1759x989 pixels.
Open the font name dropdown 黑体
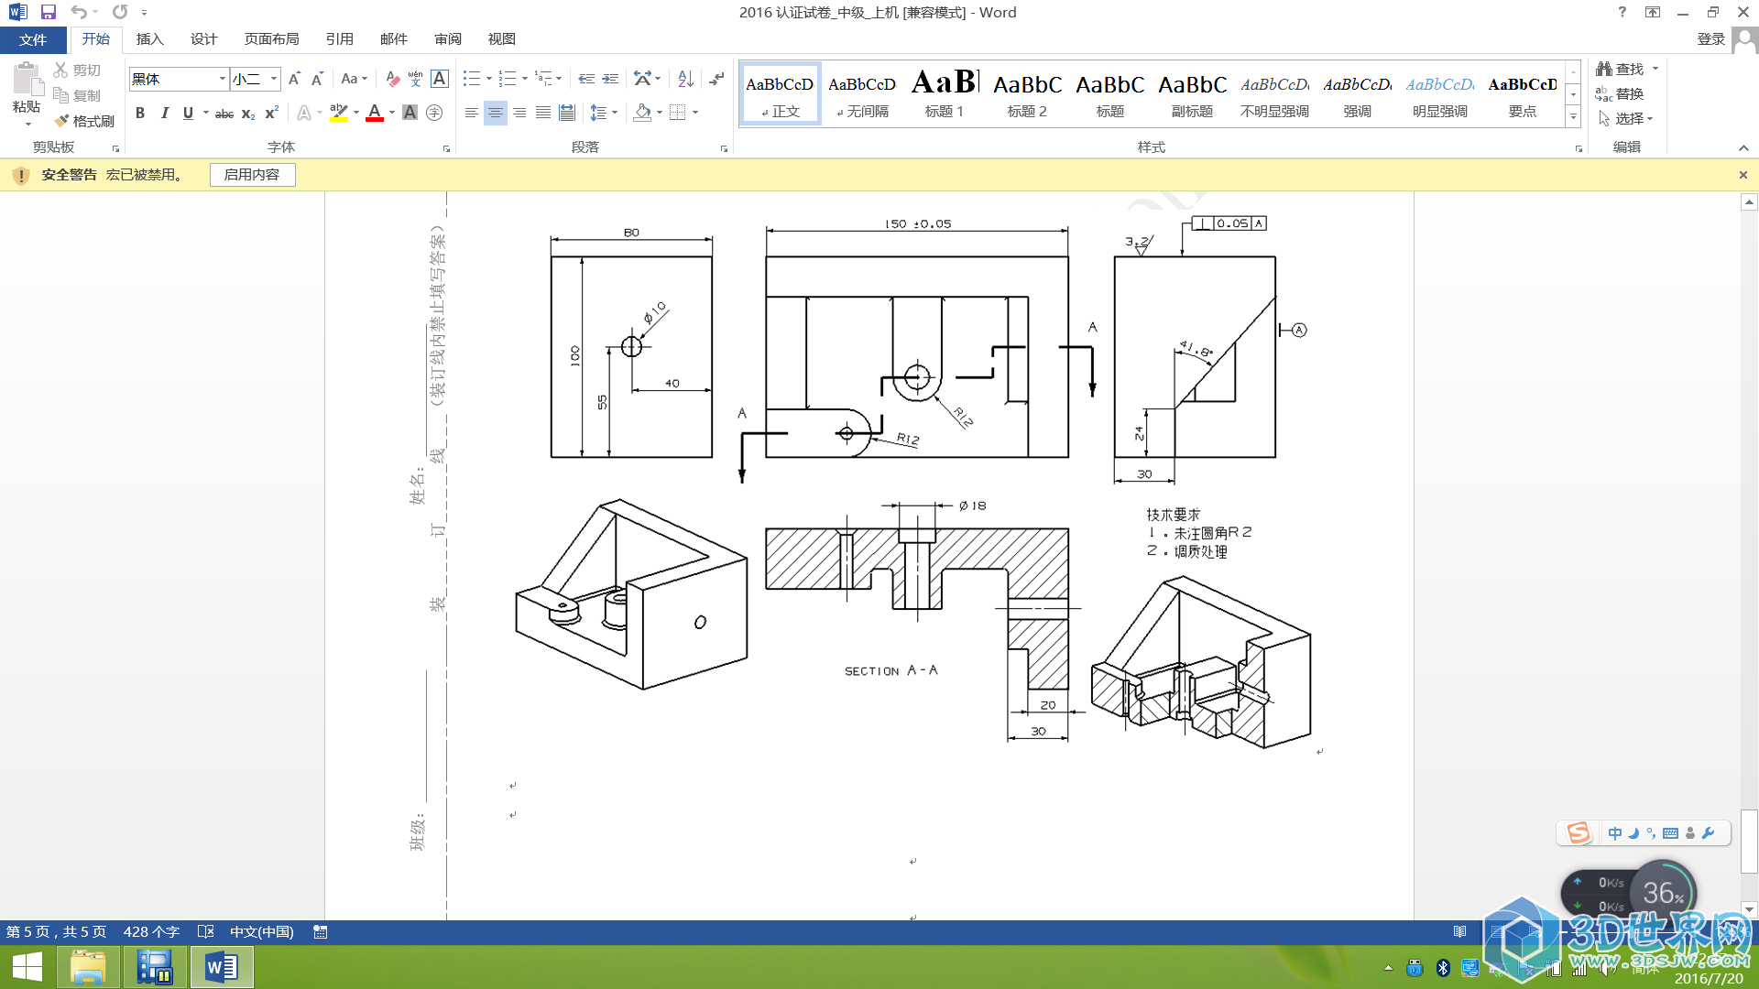click(x=222, y=79)
